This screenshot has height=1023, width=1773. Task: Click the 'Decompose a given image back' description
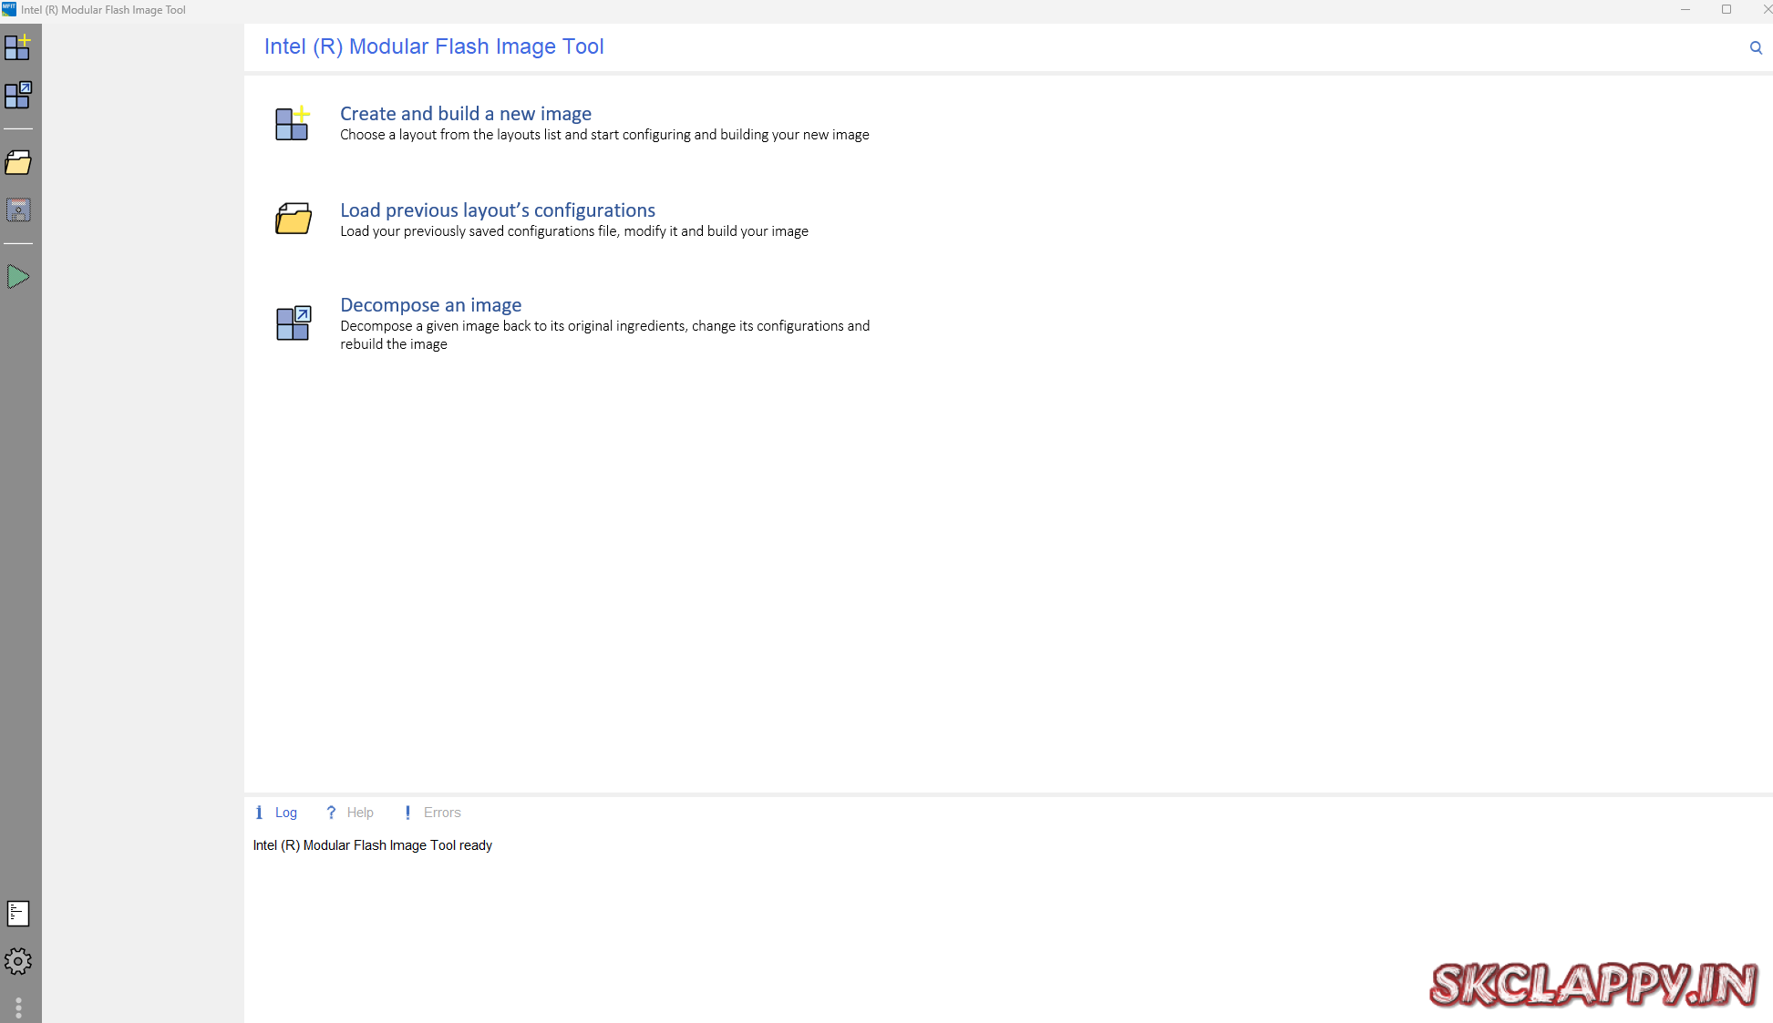tap(605, 335)
